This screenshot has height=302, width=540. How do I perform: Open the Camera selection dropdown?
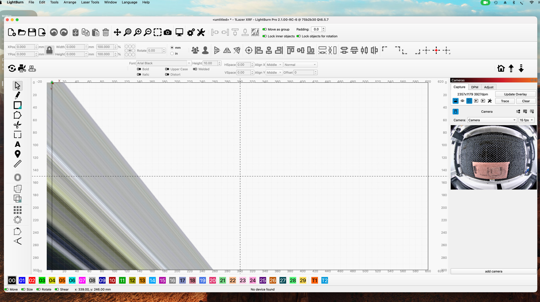492,120
